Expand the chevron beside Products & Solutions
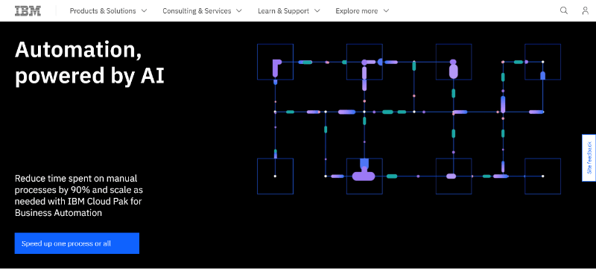The width and height of the screenshot is (596, 271). [x=144, y=10]
